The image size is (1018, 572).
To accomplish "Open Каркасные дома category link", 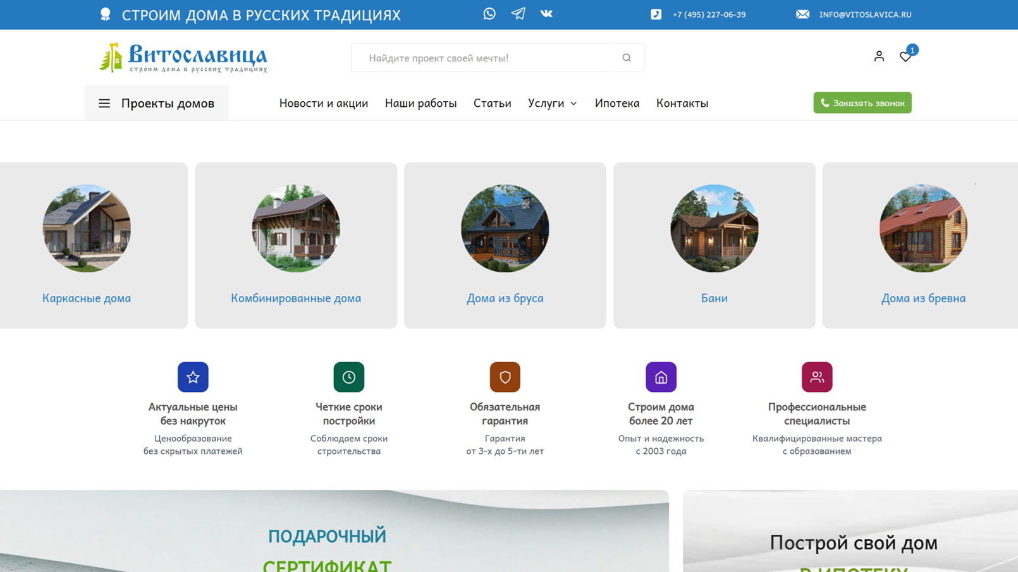I will [x=87, y=298].
